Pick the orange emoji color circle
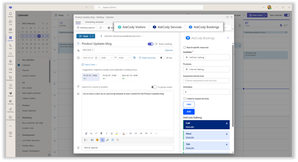 point(97,140)
